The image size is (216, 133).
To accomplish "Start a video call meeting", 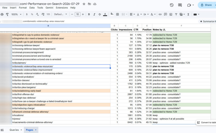I will 189,5.
